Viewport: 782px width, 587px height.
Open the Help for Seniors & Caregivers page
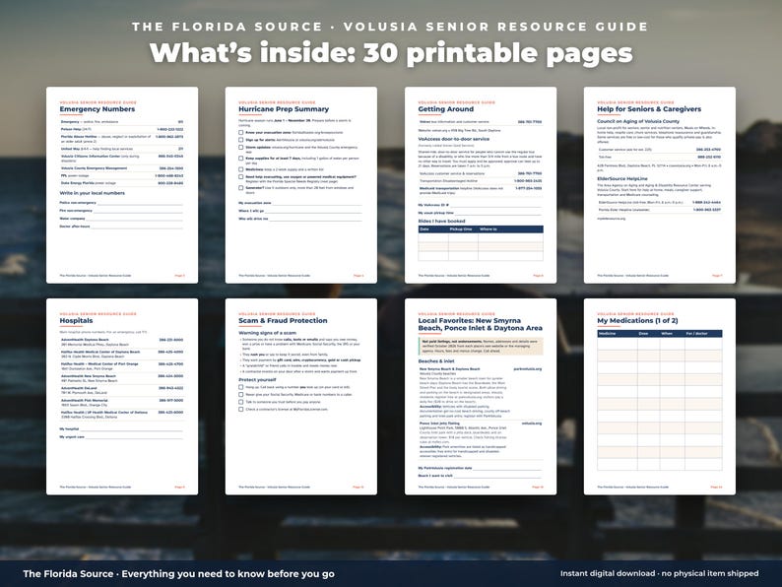tap(660, 185)
